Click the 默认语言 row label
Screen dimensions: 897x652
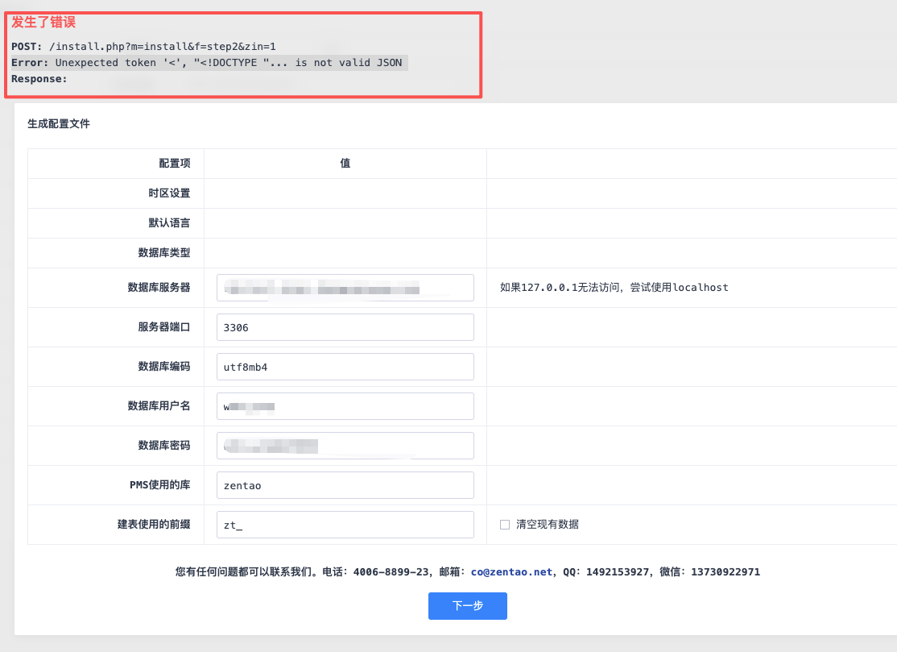click(x=169, y=222)
